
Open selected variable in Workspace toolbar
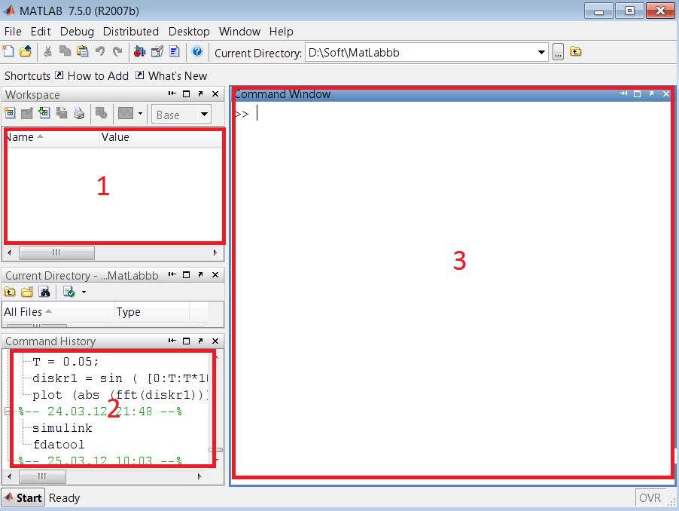coord(27,114)
